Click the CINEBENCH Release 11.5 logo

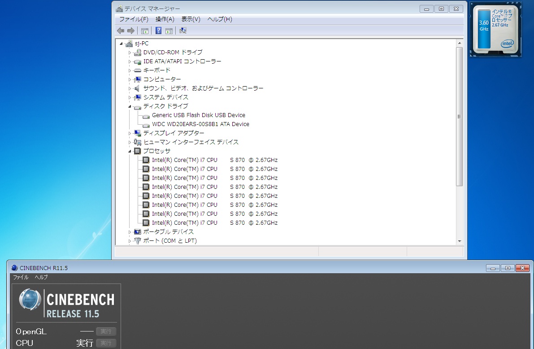point(66,303)
